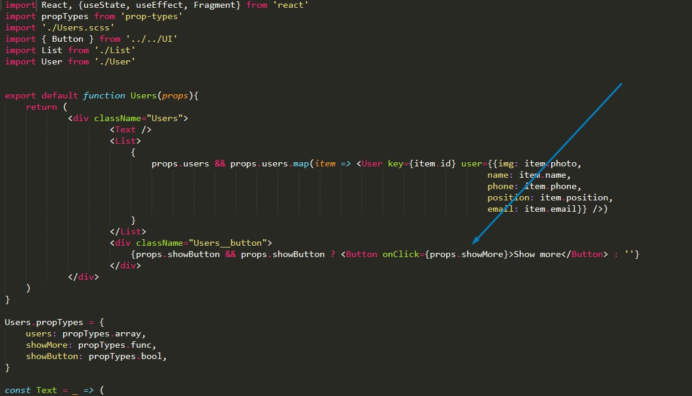Click propTypes.func value
Screen dimensions: 692x396
[115, 345]
